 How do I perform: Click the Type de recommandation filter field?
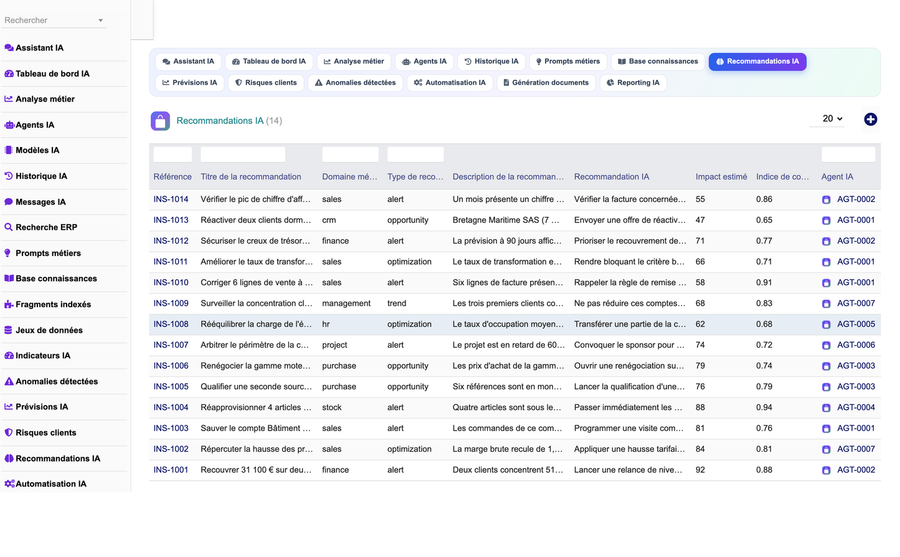click(415, 155)
